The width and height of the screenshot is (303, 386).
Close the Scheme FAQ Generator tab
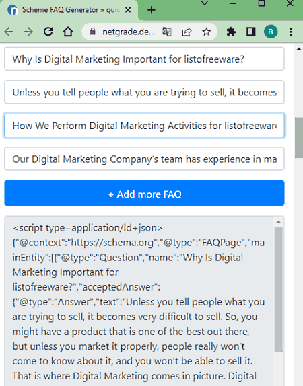tap(128, 10)
